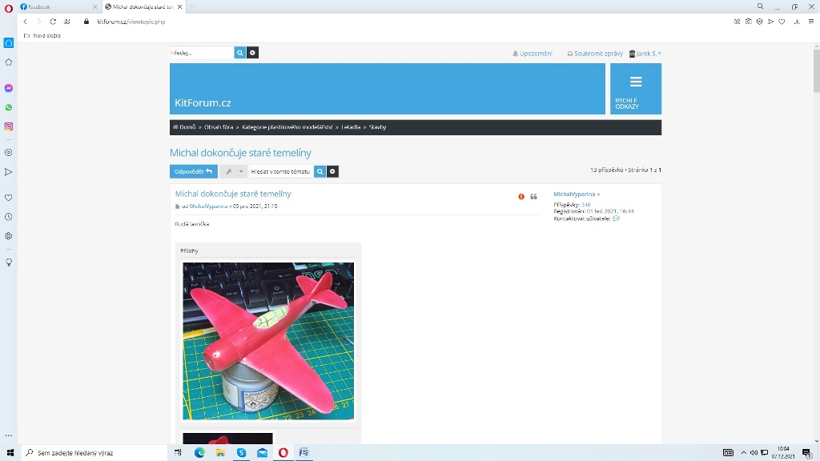Click the Opera snapshot camera icon
The width and height of the screenshot is (820, 461).
[x=749, y=22]
